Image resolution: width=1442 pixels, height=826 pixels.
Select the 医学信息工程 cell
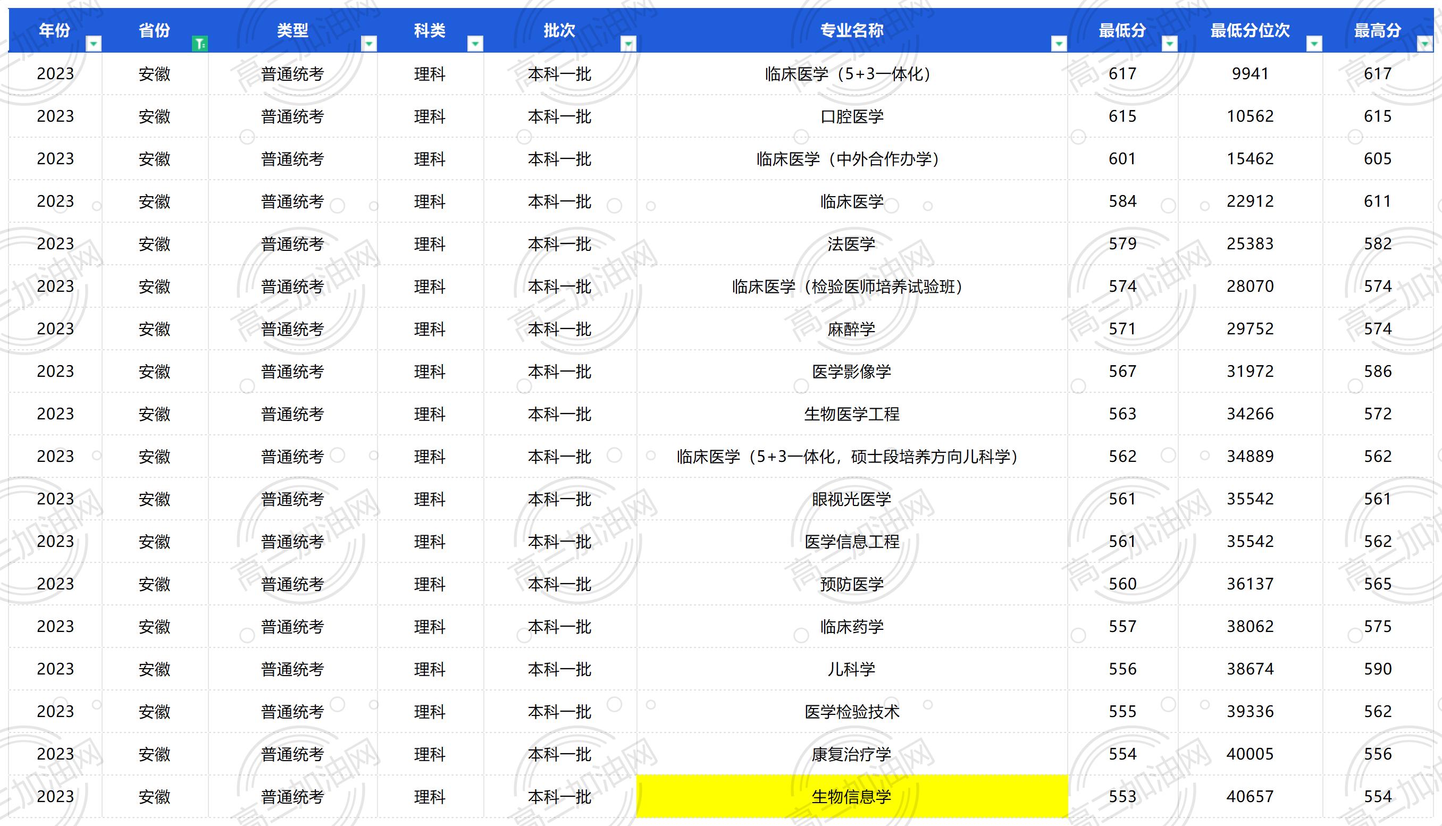click(852, 542)
